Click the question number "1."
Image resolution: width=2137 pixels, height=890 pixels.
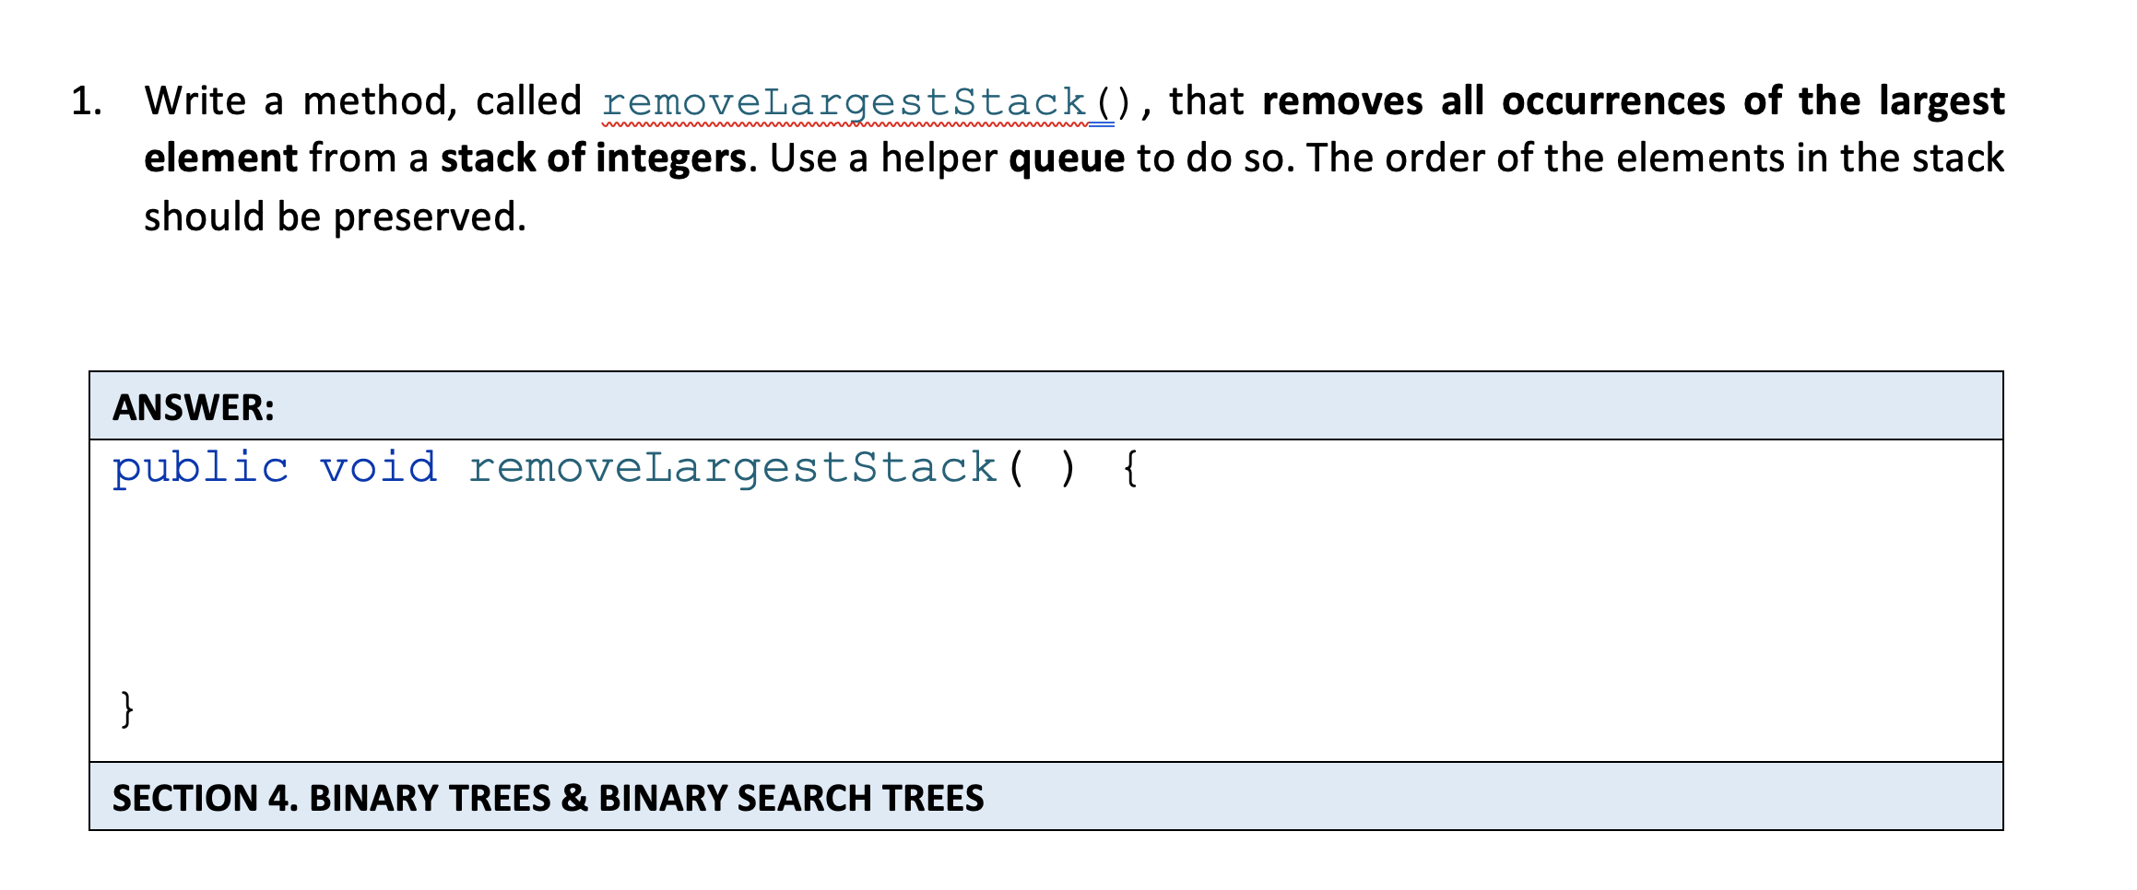click(87, 101)
